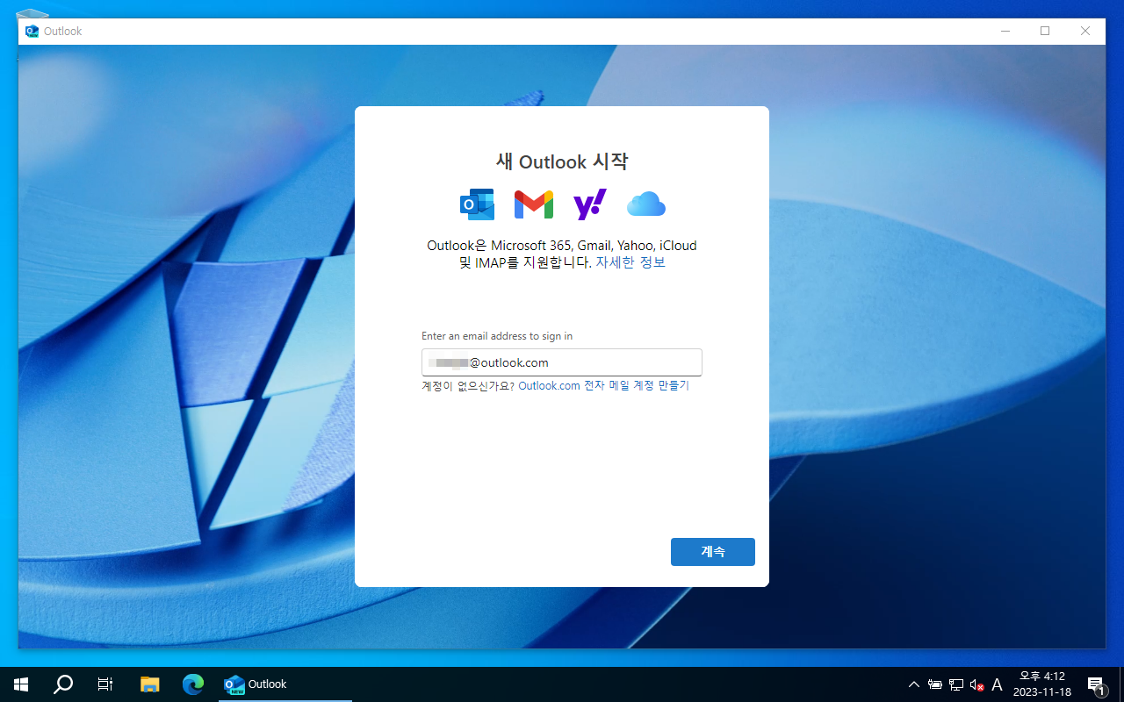Click the Yahoo logo icon
Viewport: 1124px width, 702px height.
pos(590,204)
